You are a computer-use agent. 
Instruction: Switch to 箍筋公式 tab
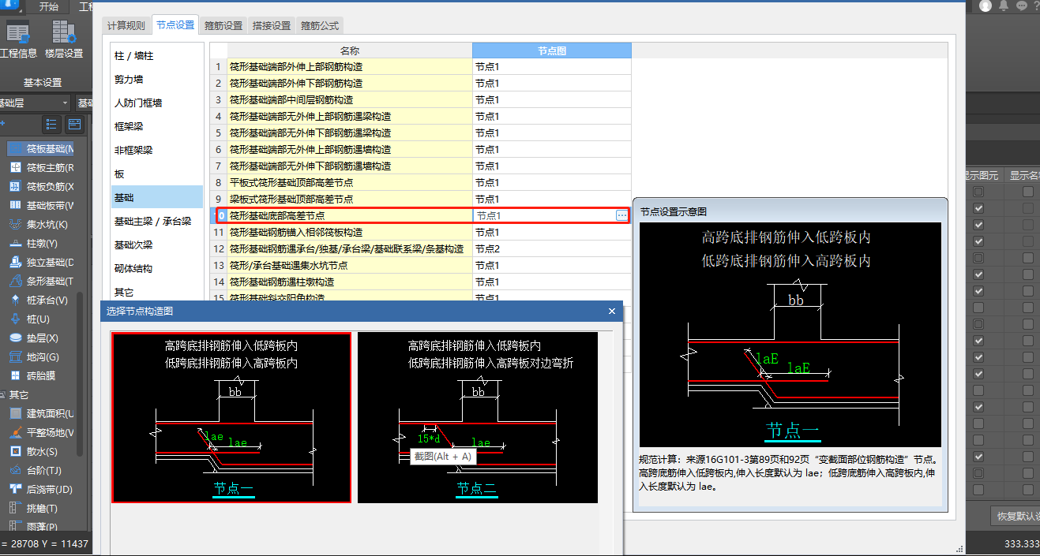coord(319,25)
